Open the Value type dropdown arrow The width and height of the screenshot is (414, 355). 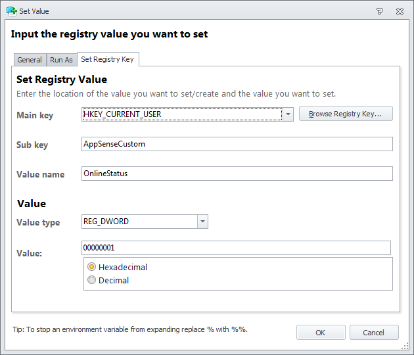203,222
